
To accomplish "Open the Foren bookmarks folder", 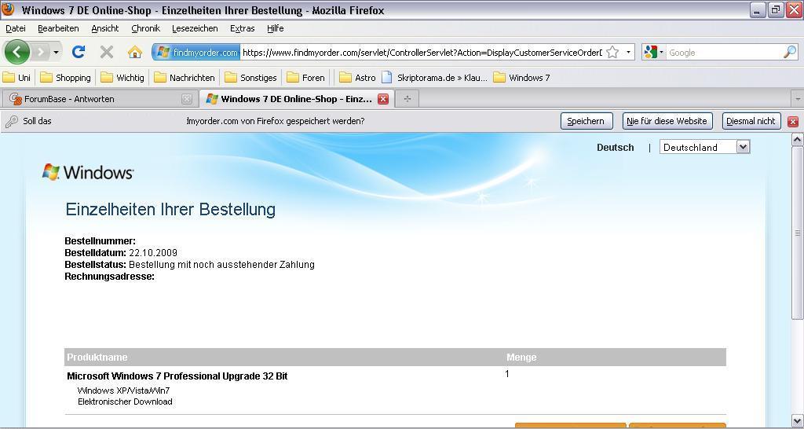I will point(305,78).
